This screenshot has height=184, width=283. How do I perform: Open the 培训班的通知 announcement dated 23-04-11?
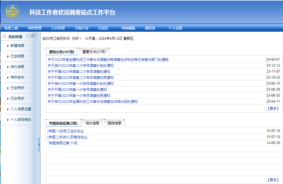[x=92, y=102]
